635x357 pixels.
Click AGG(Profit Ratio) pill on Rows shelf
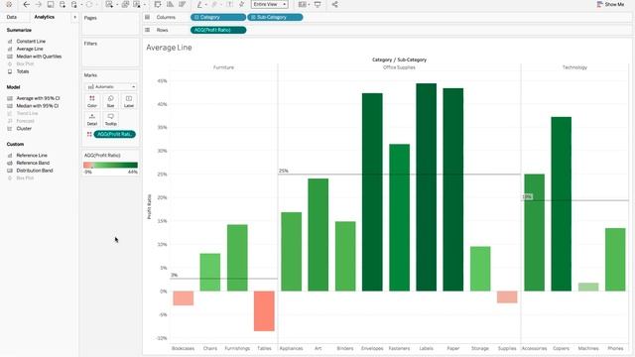click(x=218, y=30)
